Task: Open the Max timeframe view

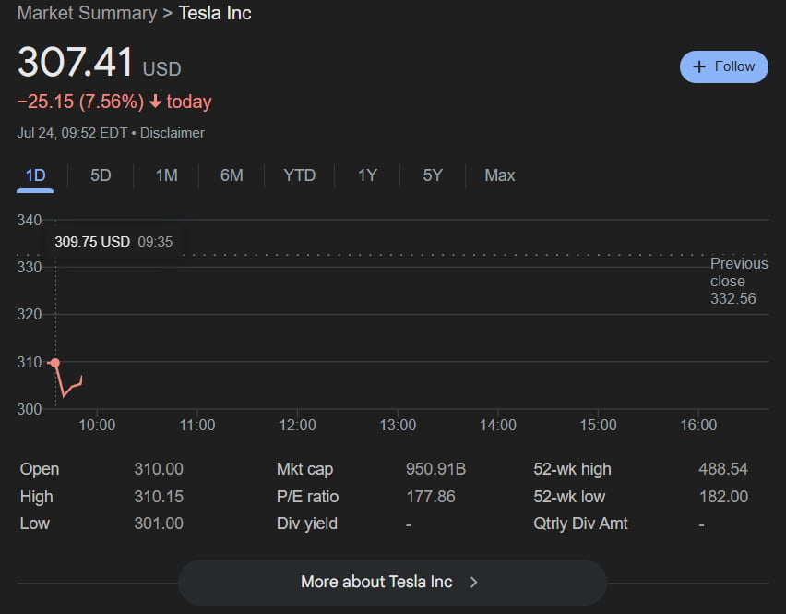Action: 499,175
